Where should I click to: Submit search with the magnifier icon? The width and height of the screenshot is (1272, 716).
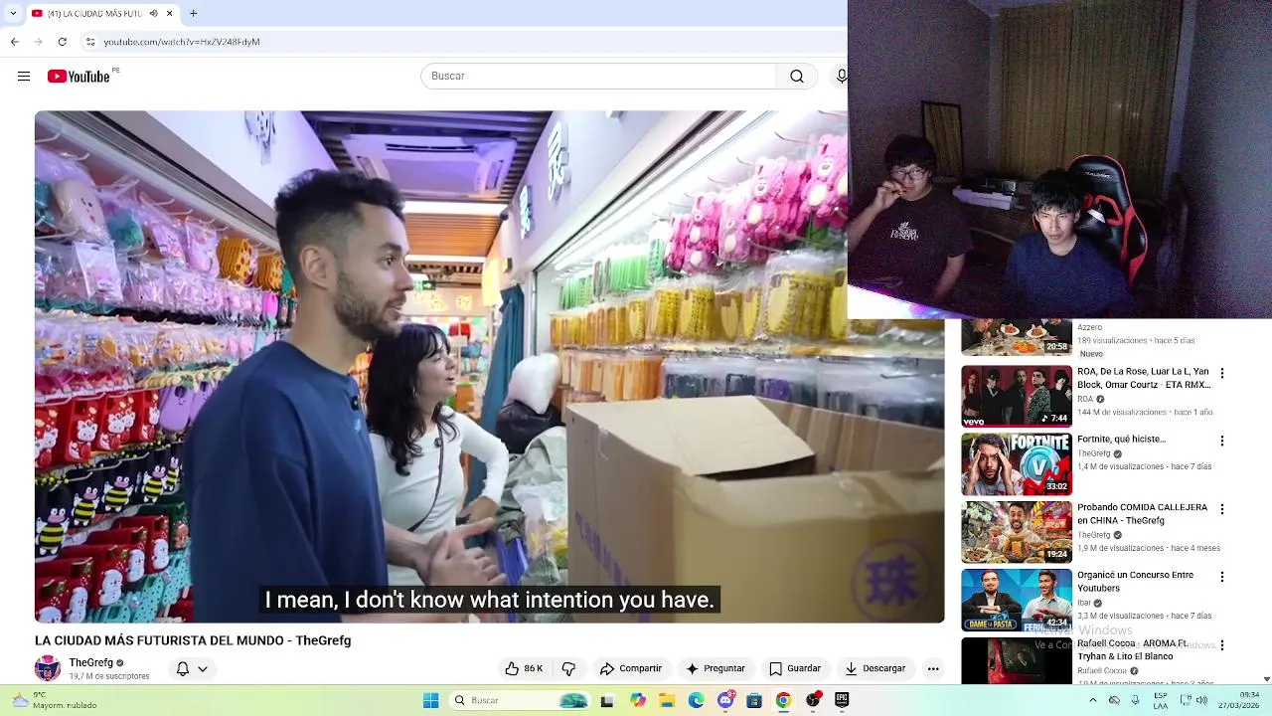[x=797, y=77]
